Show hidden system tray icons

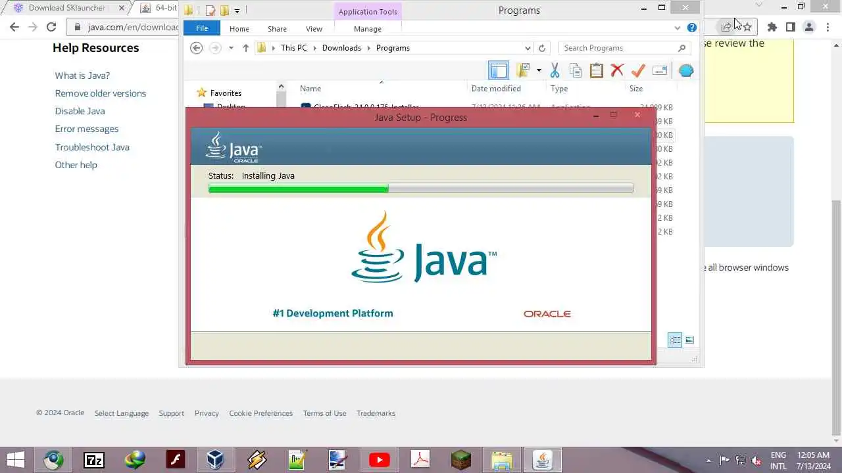[708, 460]
